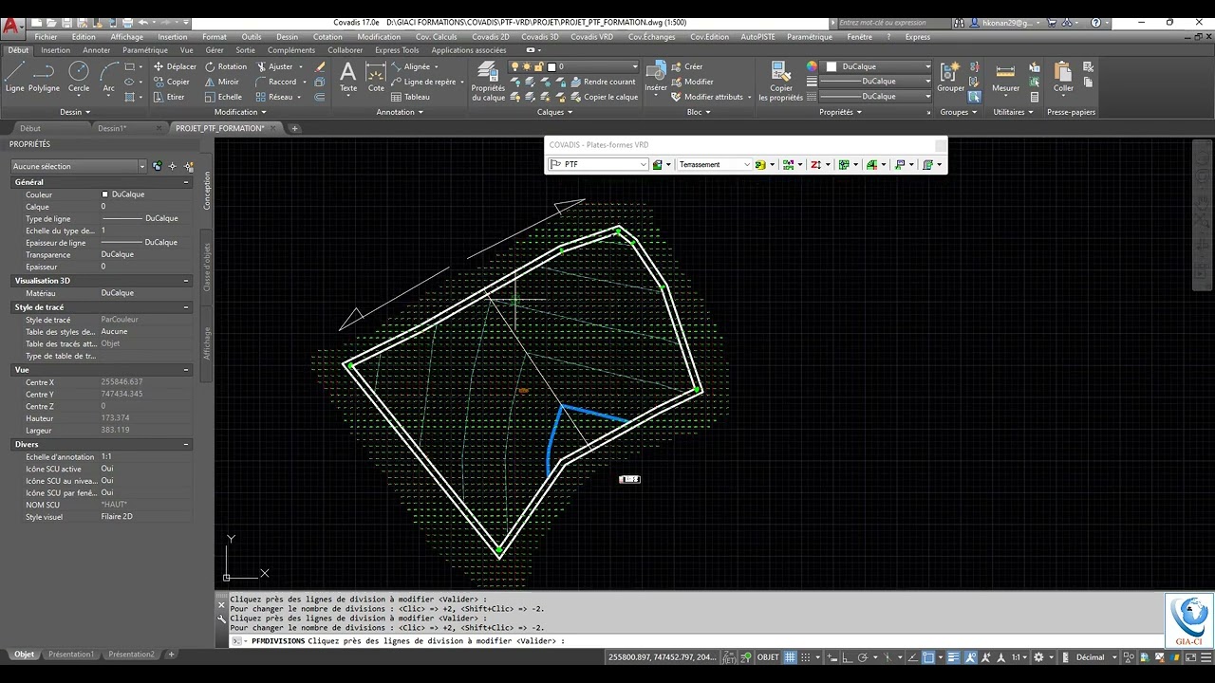Collapse the Vue properties section

[x=186, y=370]
